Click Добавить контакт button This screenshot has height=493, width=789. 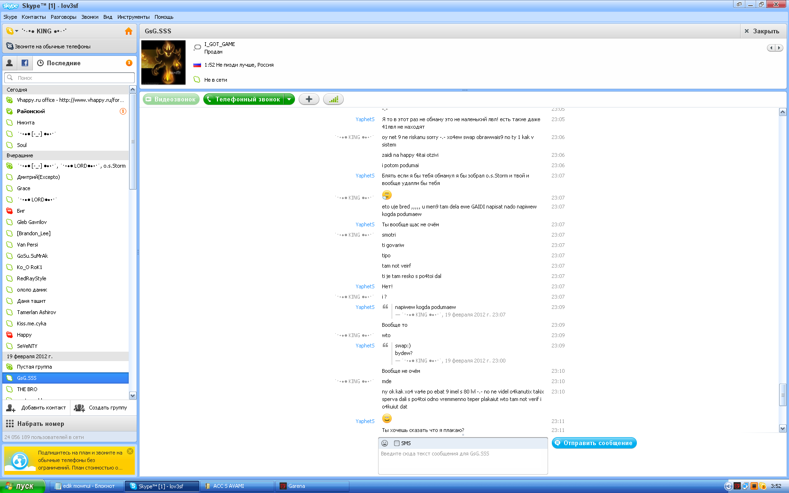37,408
